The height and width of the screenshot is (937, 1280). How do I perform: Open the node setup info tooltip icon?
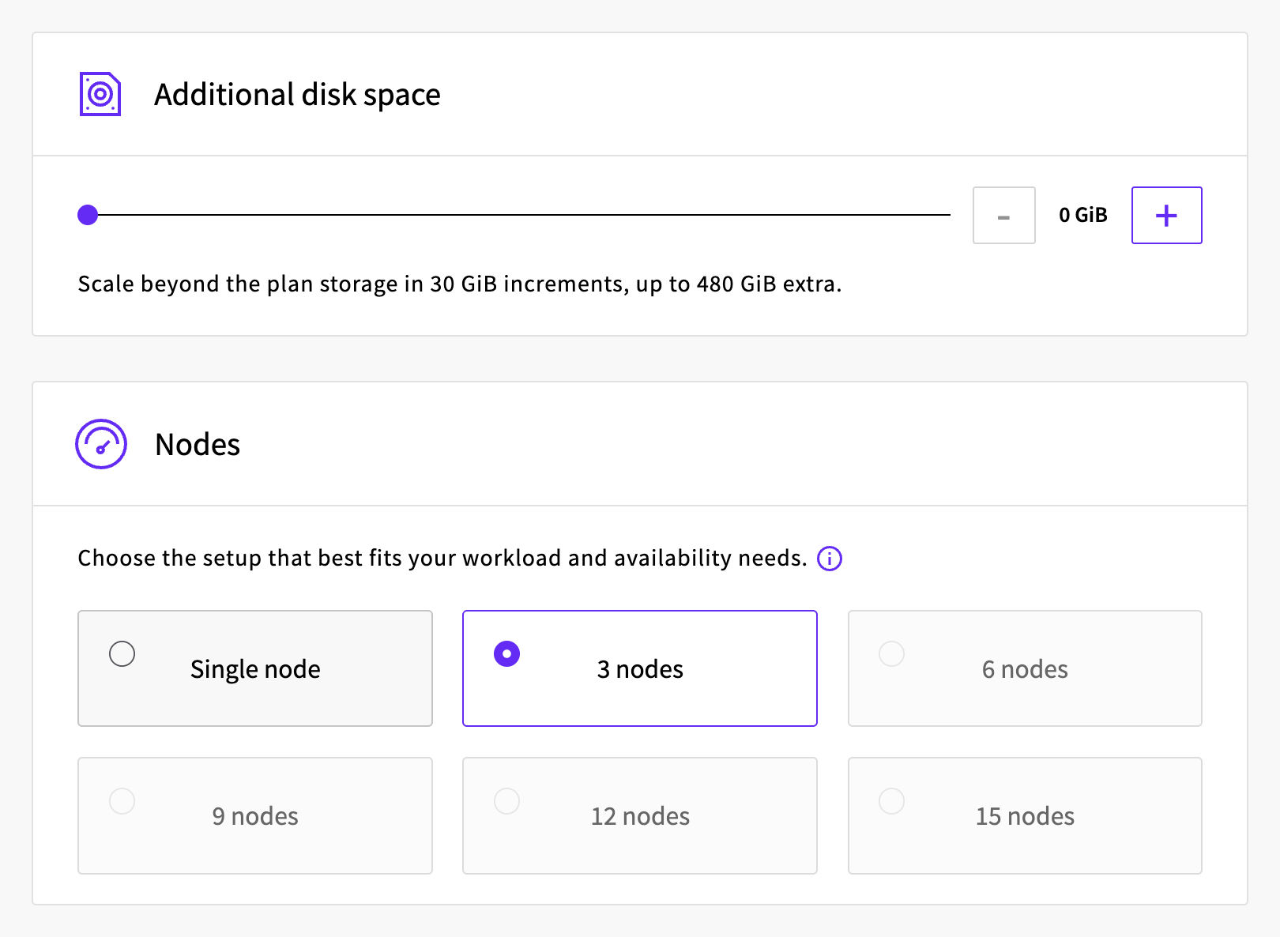click(x=830, y=559)
